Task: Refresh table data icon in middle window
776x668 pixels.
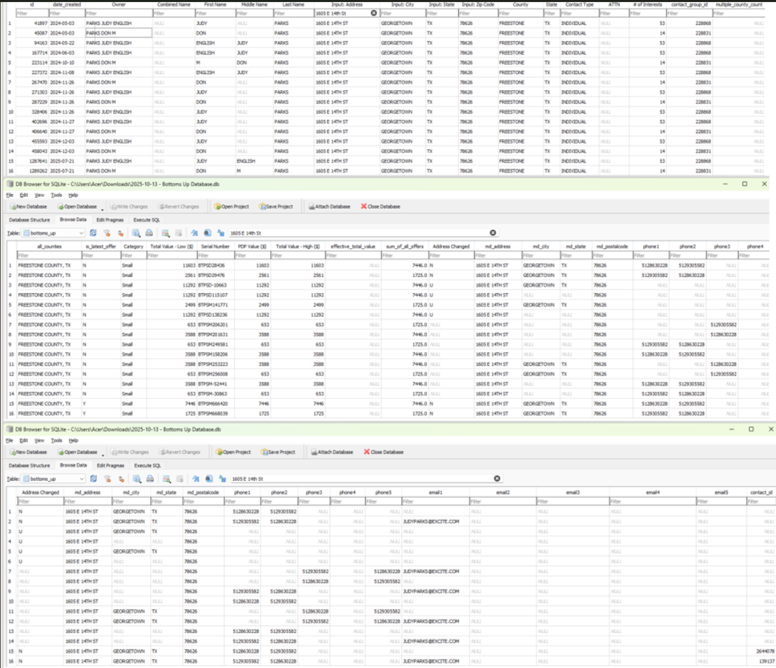Action: point(93,233)
